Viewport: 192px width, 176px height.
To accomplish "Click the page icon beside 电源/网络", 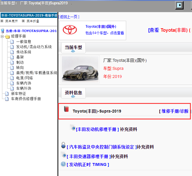I will point(12,78).
